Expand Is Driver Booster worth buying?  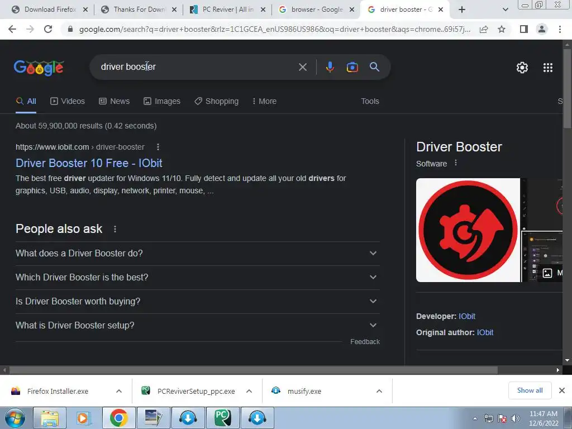coord(198,301)
